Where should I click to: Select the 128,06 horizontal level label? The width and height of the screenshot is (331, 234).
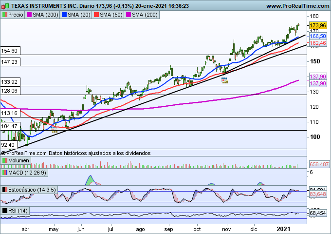(10, 91)
